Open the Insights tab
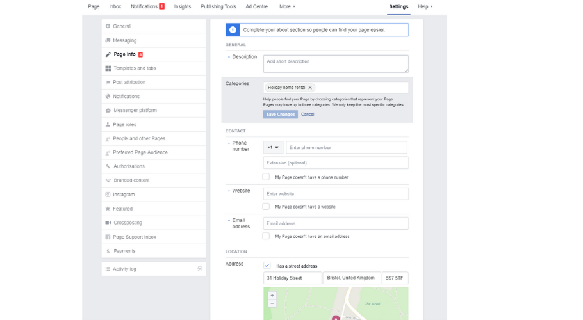This screenshot has height=320, width=583. click(183, 6)
